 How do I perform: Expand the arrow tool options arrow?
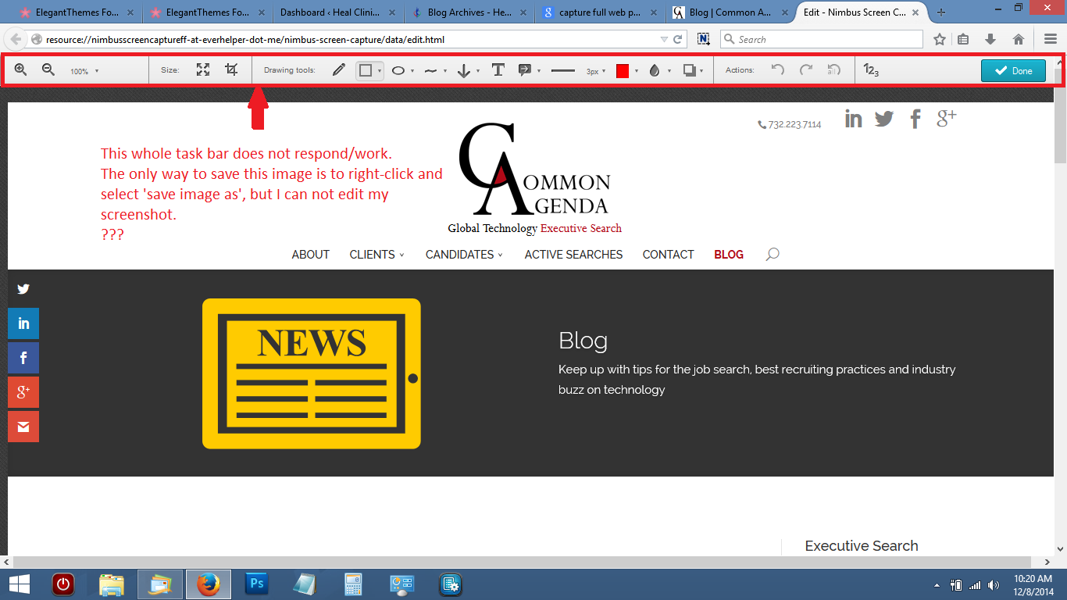coord(478,71)
